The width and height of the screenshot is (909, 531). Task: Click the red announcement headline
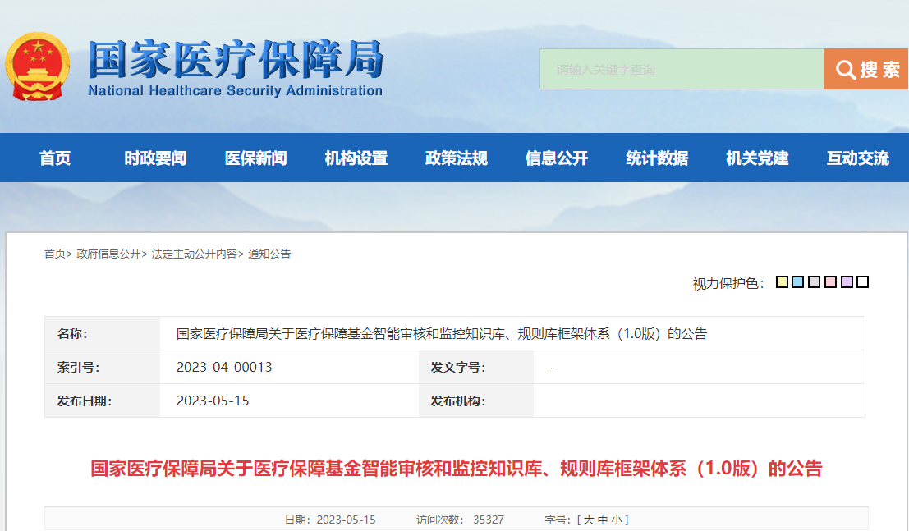[457, 468]
